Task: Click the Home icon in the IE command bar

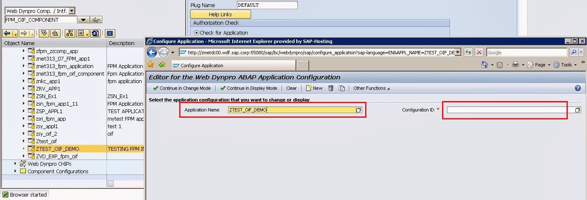Action: pos(485,65)
